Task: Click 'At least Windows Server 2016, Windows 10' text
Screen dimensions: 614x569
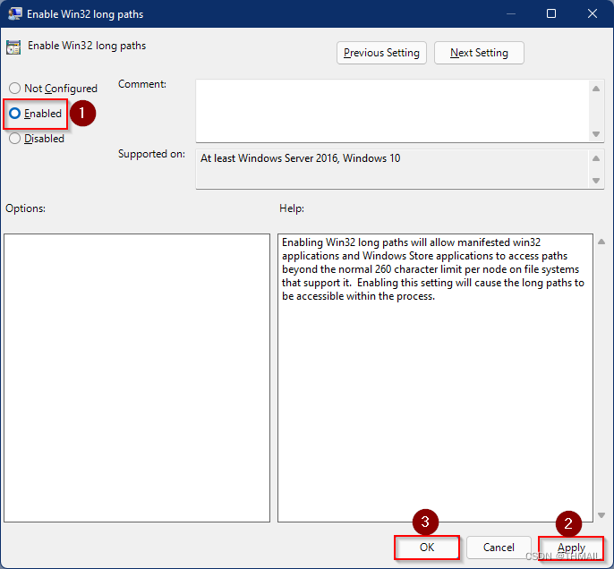Action: pos(301,158)
